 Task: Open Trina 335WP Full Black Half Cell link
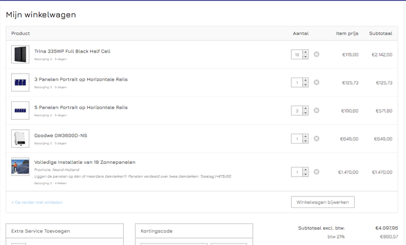point(72,51)
